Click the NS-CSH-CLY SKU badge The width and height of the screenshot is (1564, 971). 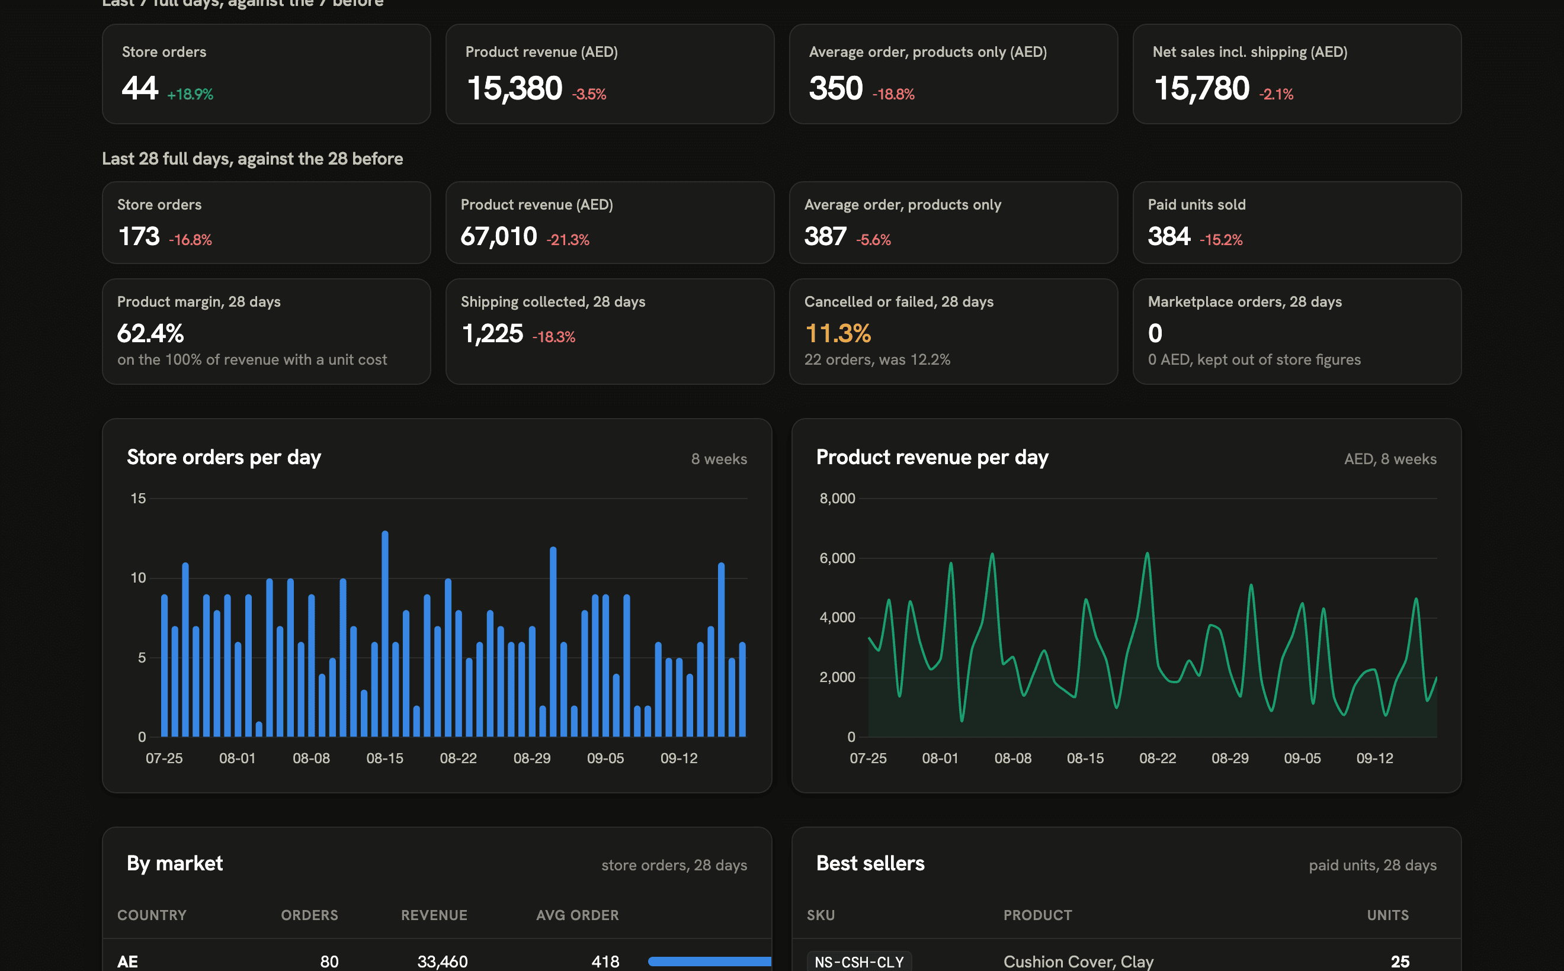859,962
